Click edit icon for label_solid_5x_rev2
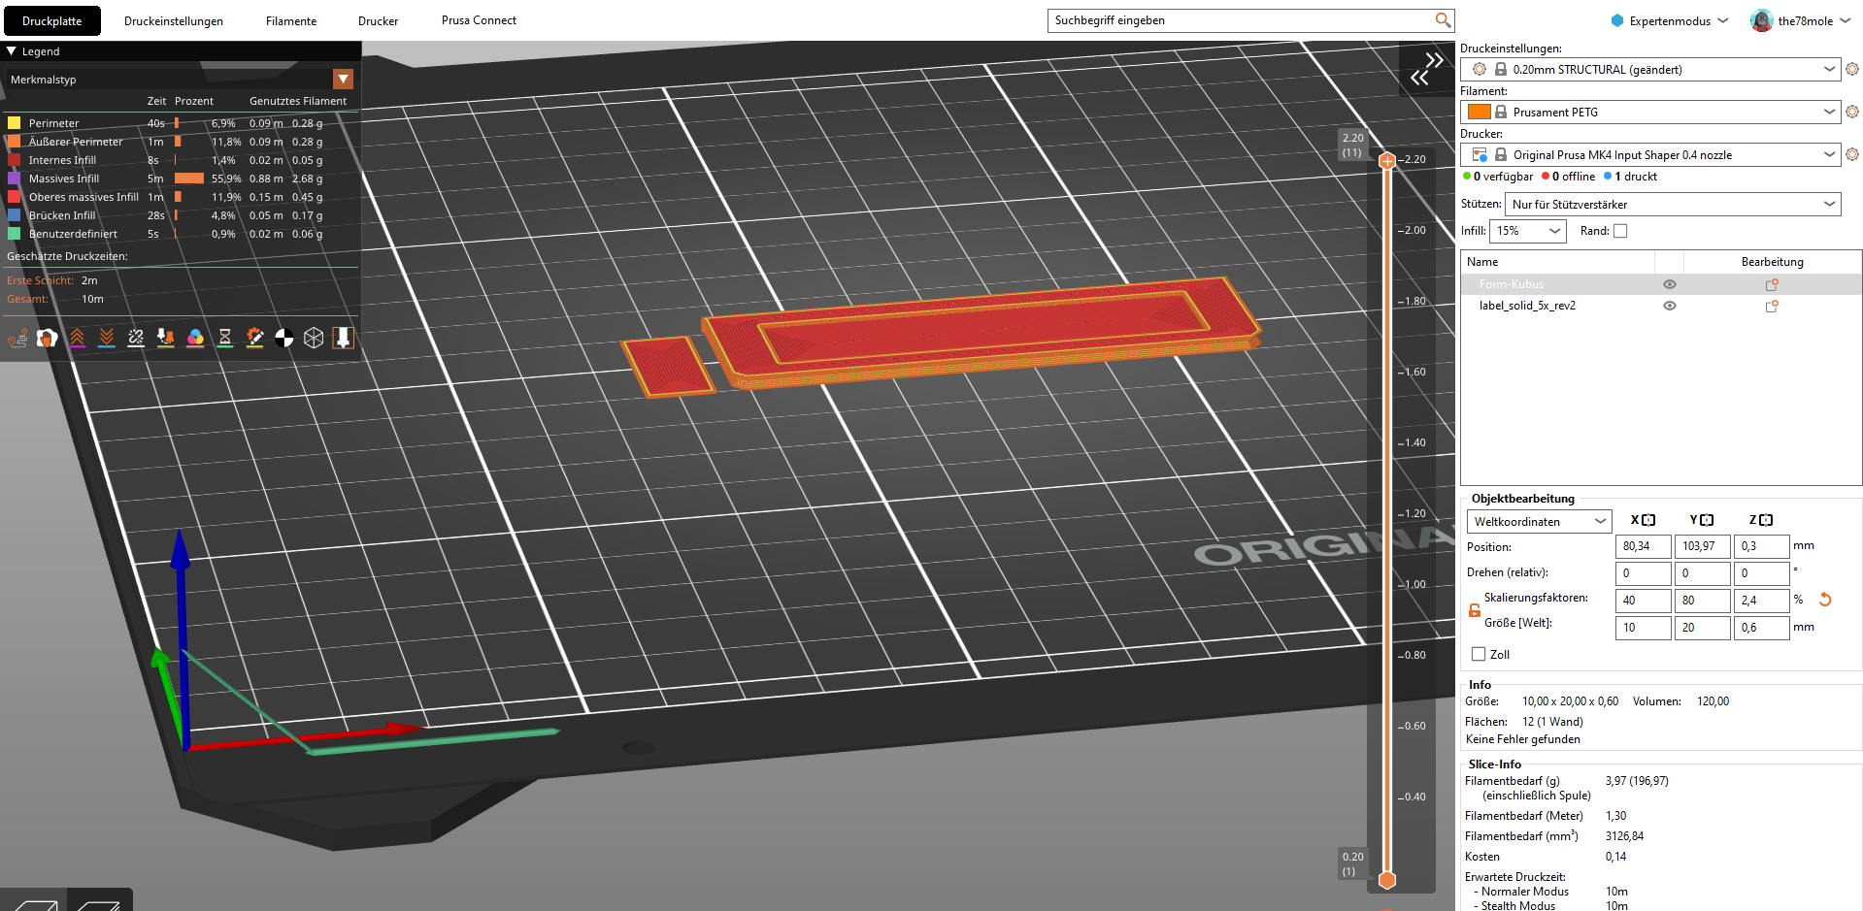The image size is (1863, 911). coord(1772,306)
